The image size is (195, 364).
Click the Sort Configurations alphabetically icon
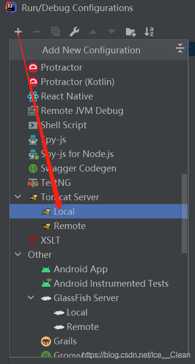(x=149, y=32)
